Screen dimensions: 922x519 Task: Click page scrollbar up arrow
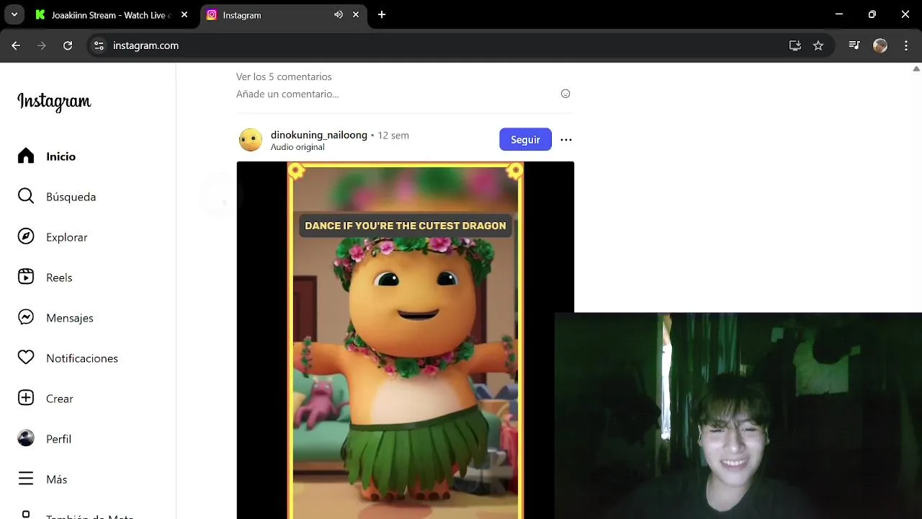pos(916,68)
